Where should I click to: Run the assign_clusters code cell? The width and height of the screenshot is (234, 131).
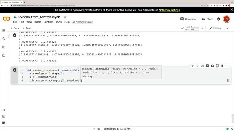point(15,70)
